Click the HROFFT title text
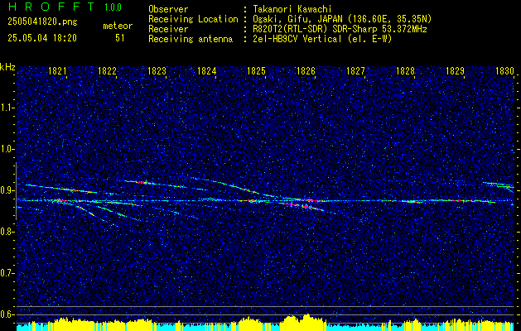The width and height of the screenshot is (521, 331). [52, 7]
